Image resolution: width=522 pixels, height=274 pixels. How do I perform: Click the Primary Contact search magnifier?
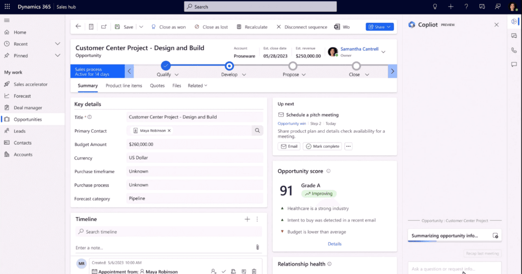point(257,131)
